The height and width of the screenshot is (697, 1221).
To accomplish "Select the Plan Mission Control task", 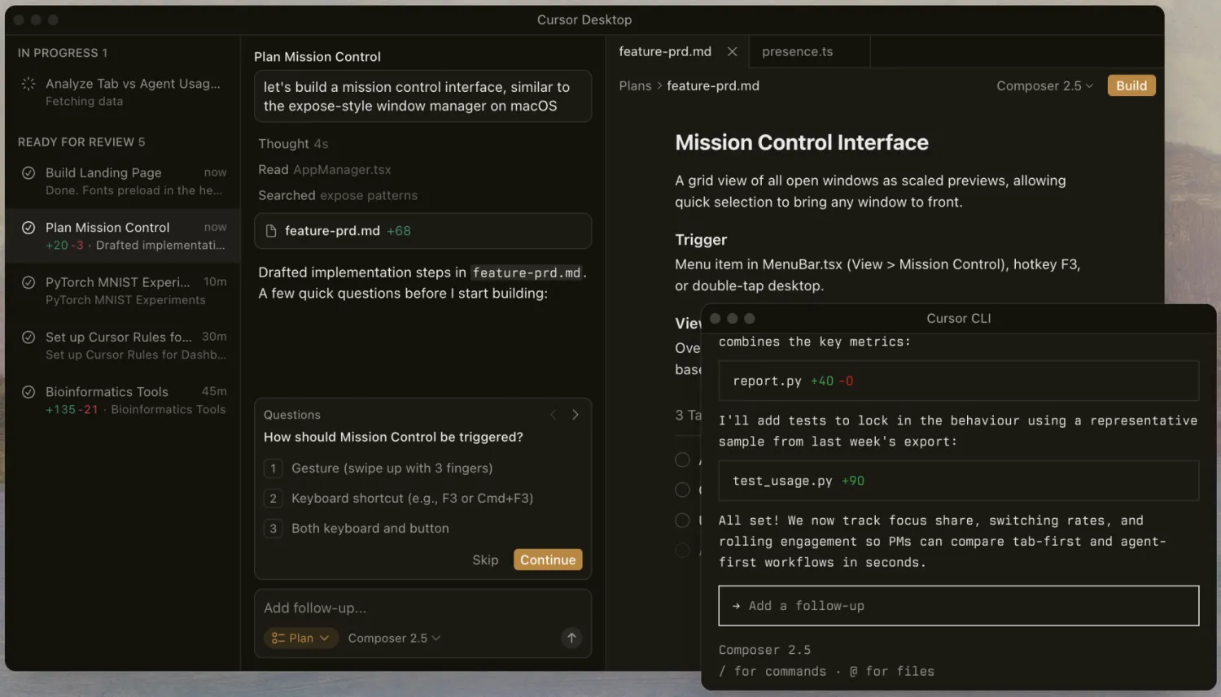I will pyautogui.click(x=122, y=236).
